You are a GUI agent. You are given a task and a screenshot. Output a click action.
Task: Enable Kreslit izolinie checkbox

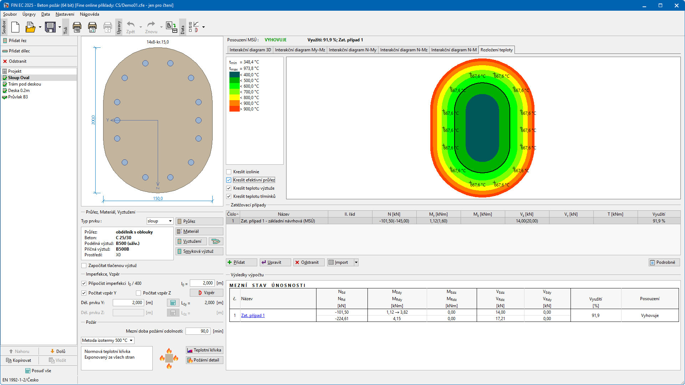(229, 172)
